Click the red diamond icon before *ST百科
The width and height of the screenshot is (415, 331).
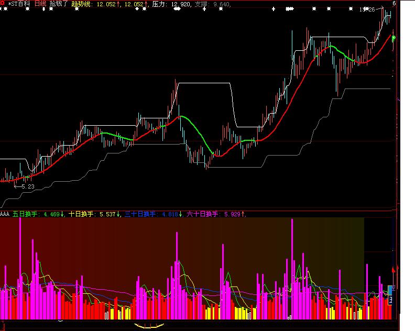coord(3,4)
